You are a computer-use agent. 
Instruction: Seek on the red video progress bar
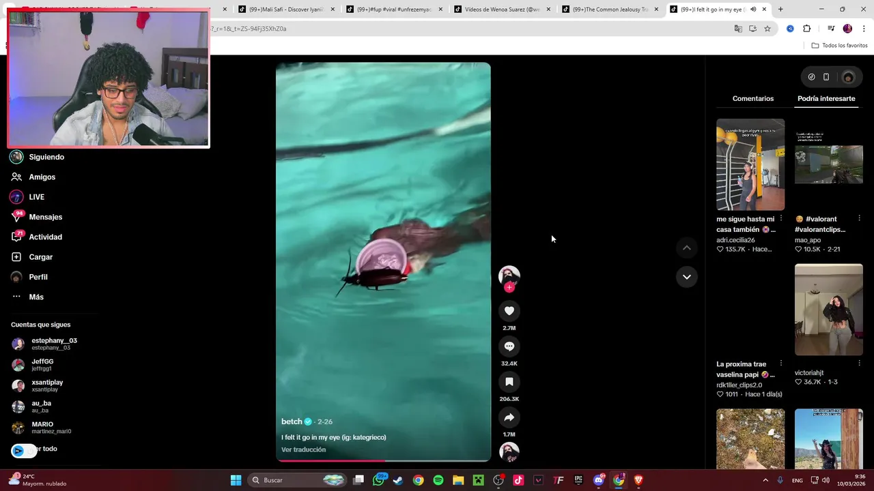[383, 460]
